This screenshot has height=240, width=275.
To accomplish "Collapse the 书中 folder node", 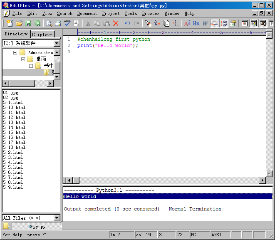I will point(31,66).
